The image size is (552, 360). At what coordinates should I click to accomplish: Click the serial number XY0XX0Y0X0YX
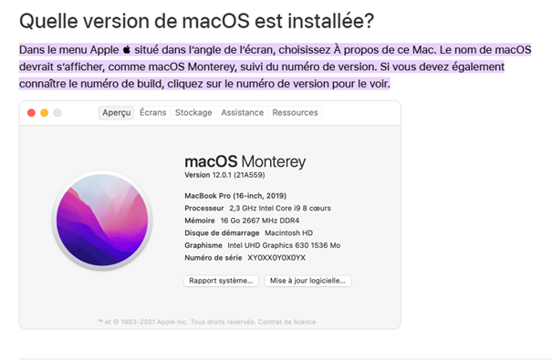pos(276,258)
